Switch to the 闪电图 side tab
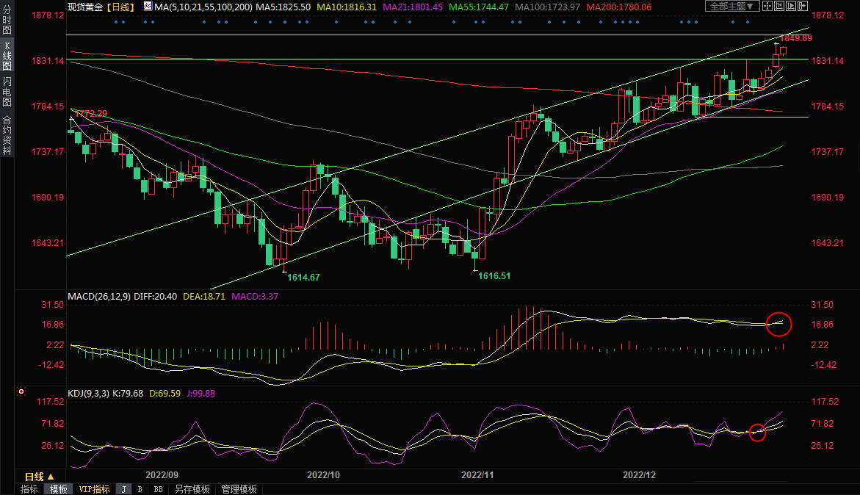860x495 pixels. click(7, 91)
